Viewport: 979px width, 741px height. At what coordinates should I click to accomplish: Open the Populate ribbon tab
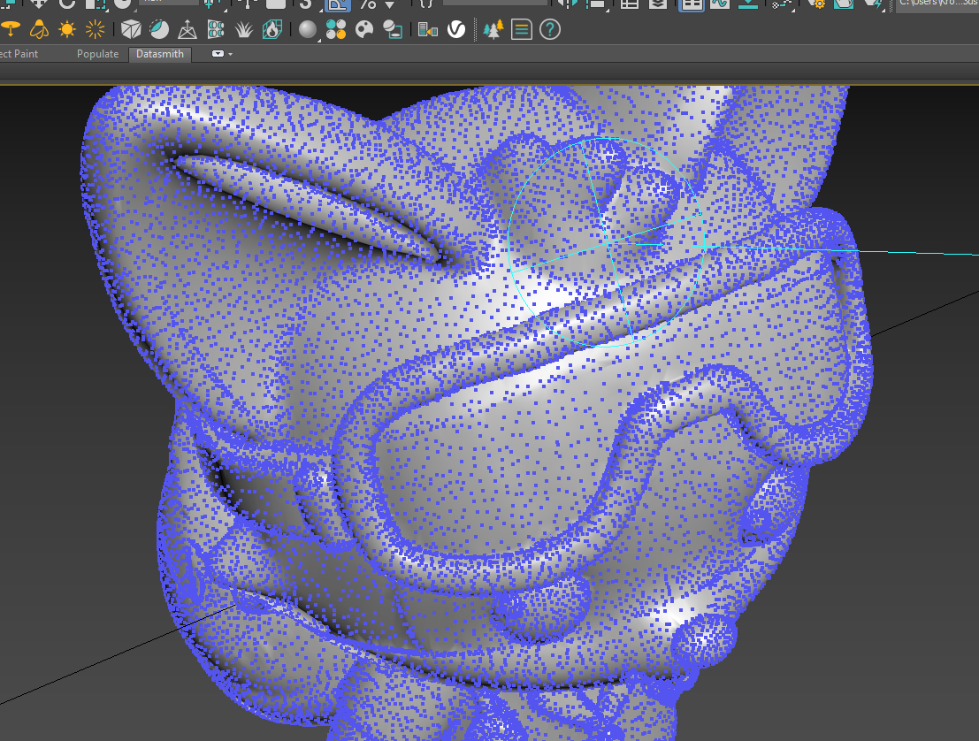(97, 54)
